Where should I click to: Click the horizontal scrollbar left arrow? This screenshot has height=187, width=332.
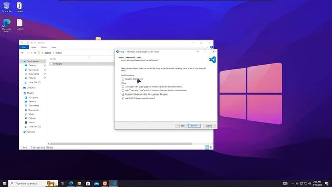pyautogui.click(x=48, y=144)
